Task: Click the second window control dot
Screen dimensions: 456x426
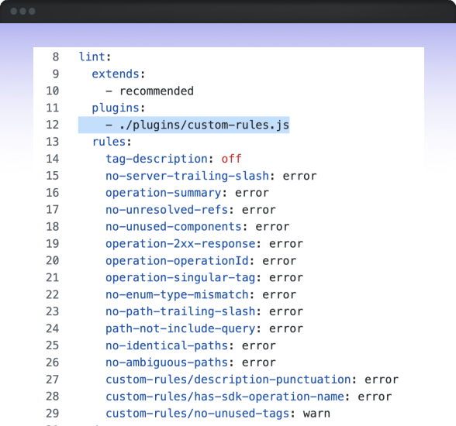Action: [23, 12]
